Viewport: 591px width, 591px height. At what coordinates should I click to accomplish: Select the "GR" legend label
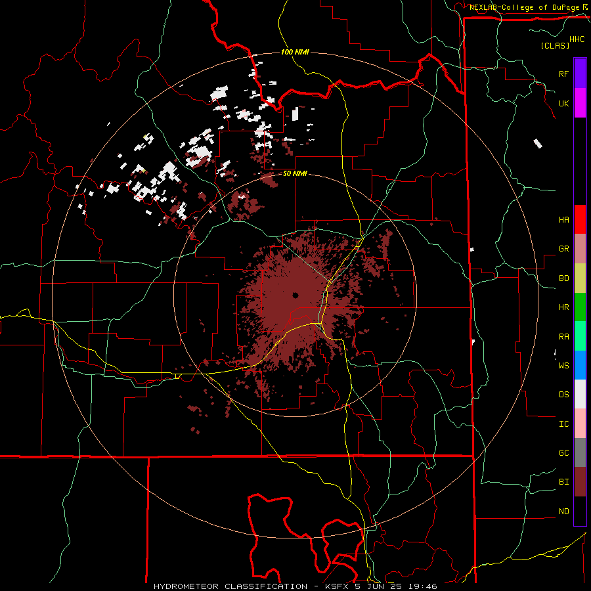563,249
